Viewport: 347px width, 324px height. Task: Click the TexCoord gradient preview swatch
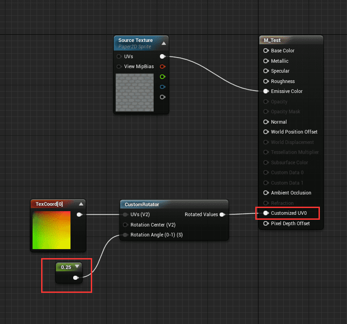(x=52, y=230)
